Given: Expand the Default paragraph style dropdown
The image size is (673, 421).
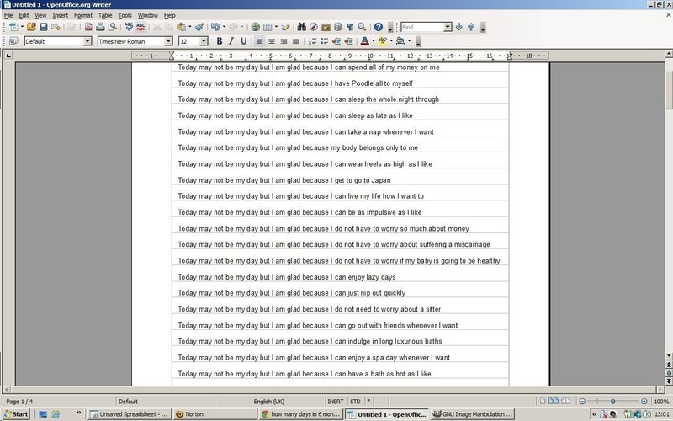Looking at the screenshot, I should click(x=87, y=40).
